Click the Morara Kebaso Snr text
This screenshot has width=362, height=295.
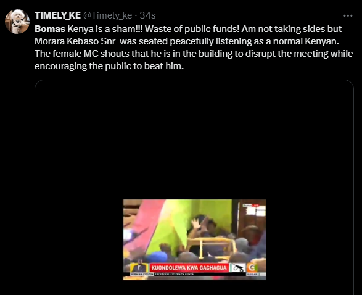click(x=75, y=41)
